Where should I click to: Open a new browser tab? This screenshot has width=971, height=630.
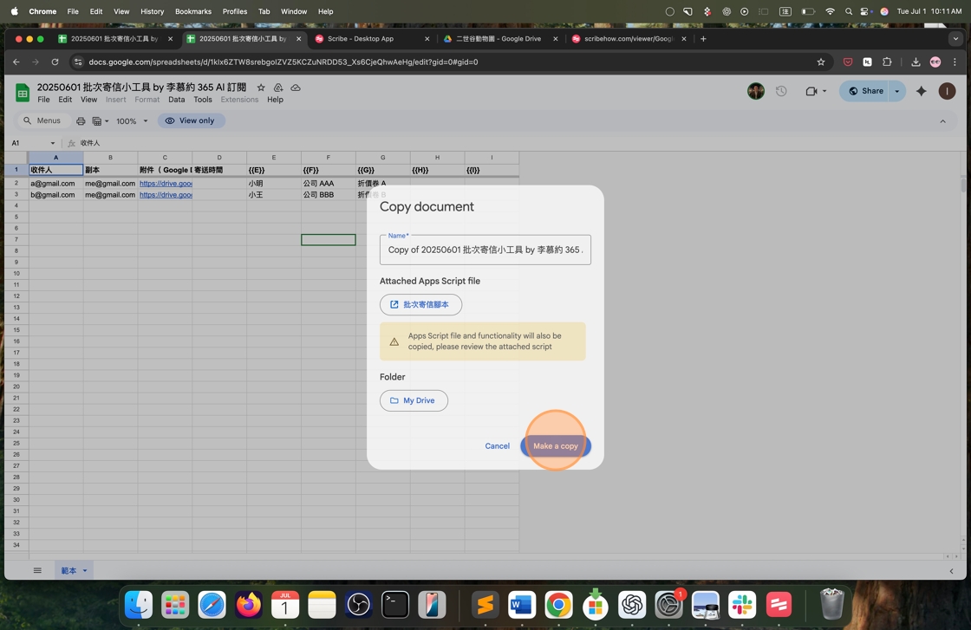pos(703,38)
